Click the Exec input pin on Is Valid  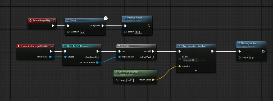[x=120, y=51]
